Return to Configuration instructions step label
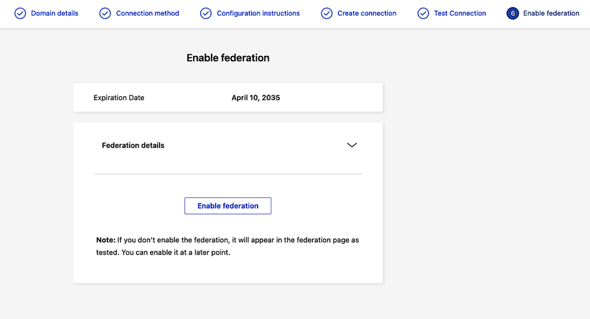Screen dimensions: 590x319 point(258,13)
